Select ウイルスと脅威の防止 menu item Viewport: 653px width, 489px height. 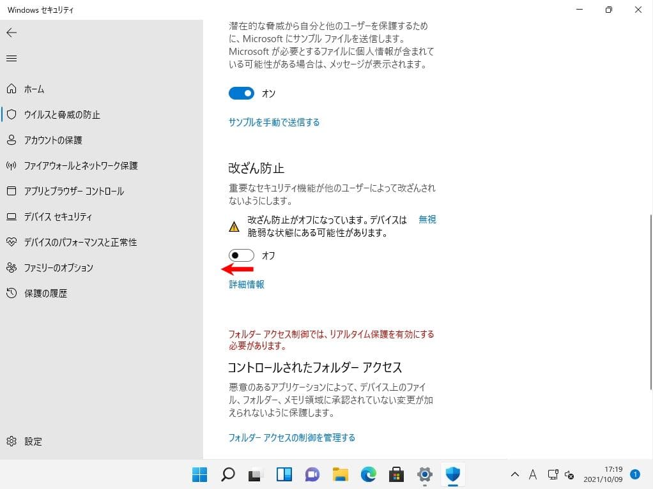pos(62,114)
